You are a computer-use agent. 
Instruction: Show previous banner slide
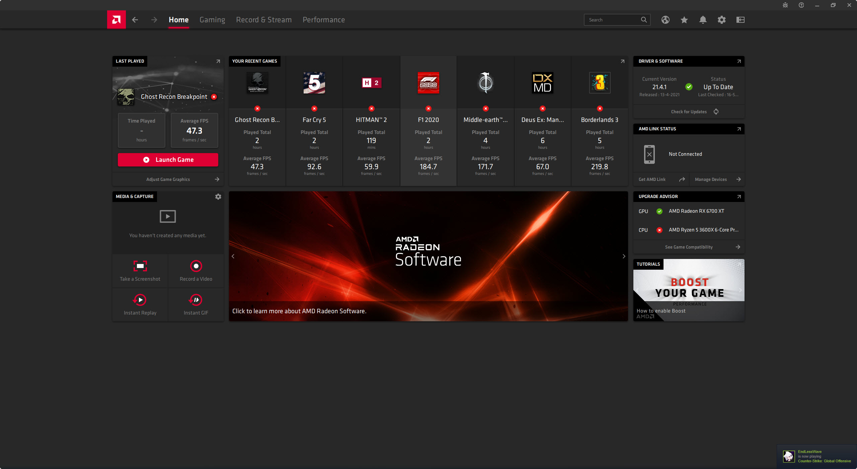pos(233,256)
